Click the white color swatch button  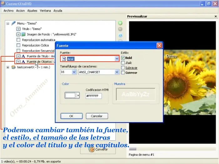(x=70, y=95)
